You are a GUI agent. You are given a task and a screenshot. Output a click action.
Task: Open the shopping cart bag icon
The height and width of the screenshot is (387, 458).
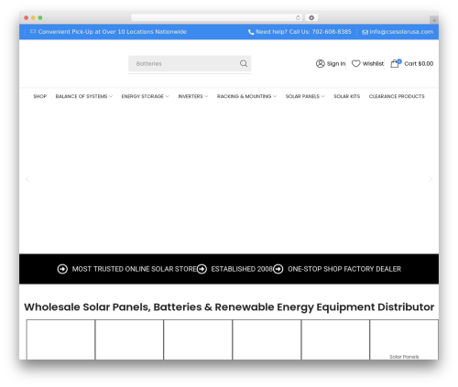click(395, 63)
